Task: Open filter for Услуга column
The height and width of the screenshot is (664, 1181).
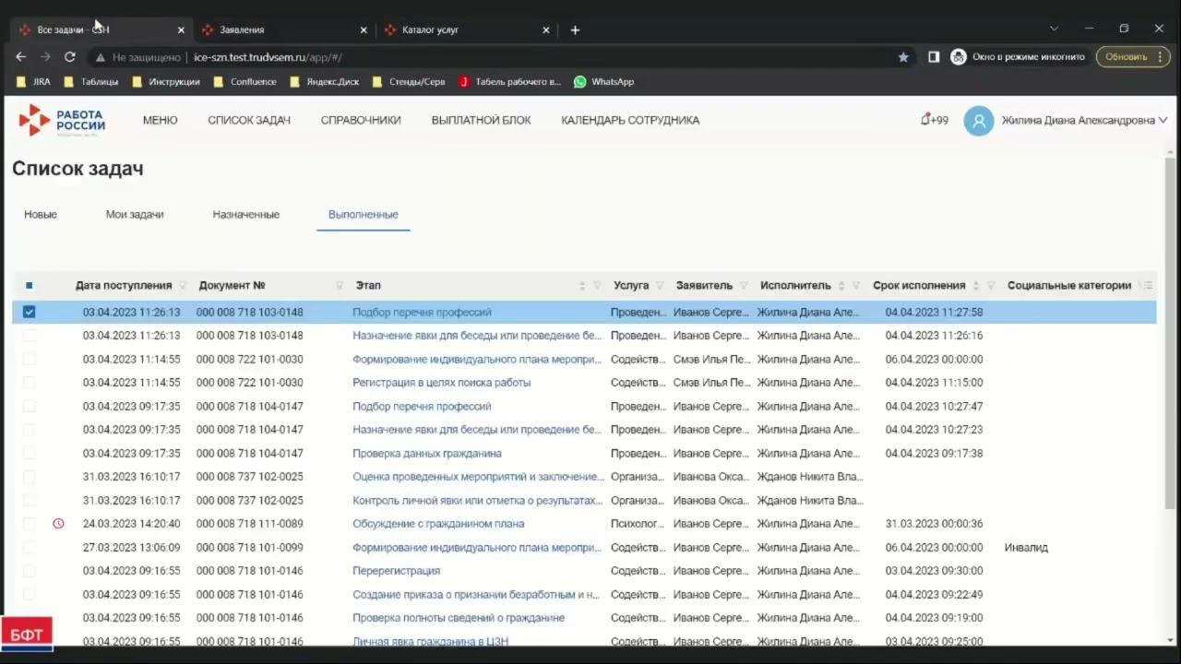Action: coord(660,286)
